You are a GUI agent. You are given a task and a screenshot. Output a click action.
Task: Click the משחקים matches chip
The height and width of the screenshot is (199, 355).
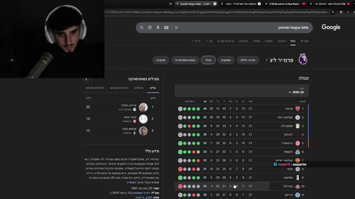(226, 60)
